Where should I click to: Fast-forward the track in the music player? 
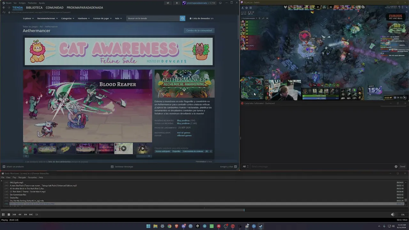click(25, 215)
